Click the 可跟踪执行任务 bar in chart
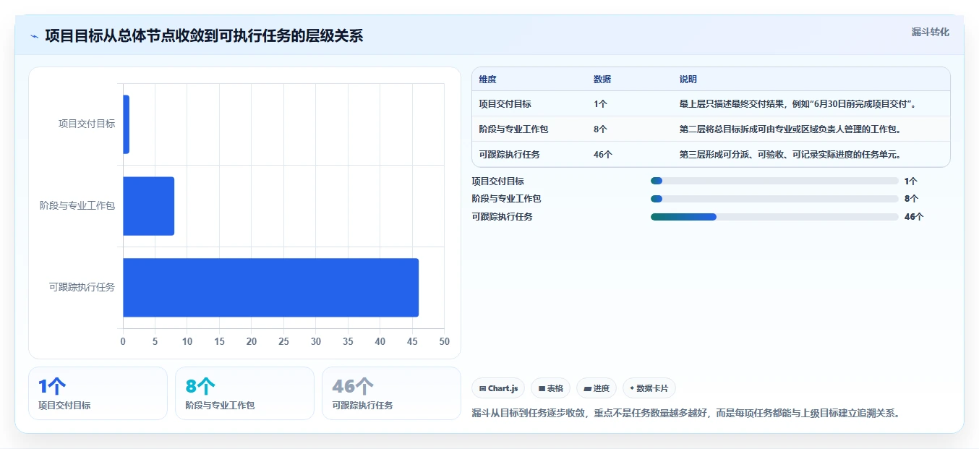 tap(271, 288)
